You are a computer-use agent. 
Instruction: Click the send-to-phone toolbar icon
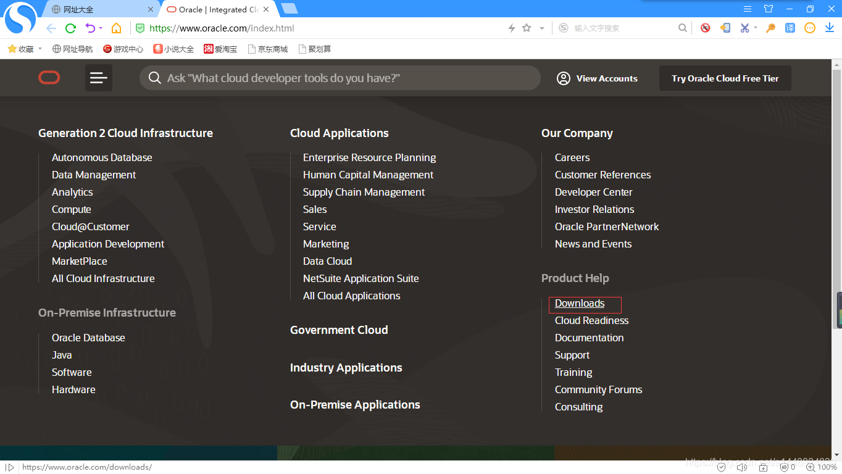(x=725, y=28)
